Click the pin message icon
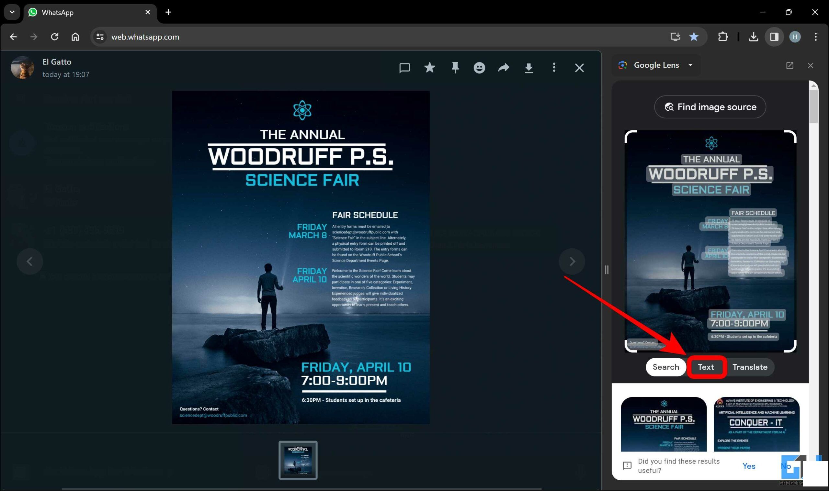The width and height of the screenshot is (829, 491). 455,68
